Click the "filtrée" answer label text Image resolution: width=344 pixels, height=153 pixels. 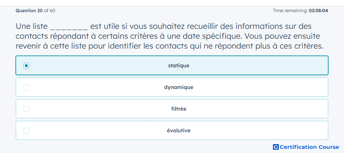(179, 109)
